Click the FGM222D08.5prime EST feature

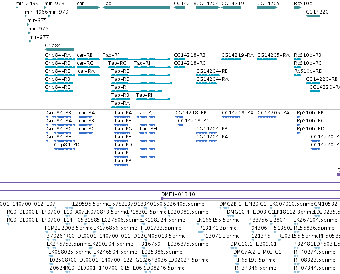50,232
